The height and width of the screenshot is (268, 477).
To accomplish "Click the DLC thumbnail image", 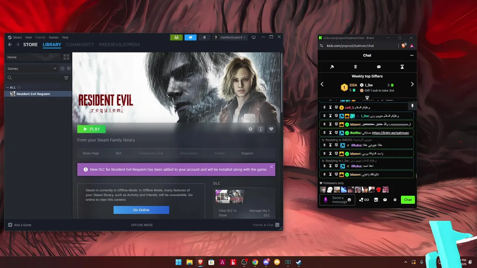I will pyautogui.click(x=230, y=197).
